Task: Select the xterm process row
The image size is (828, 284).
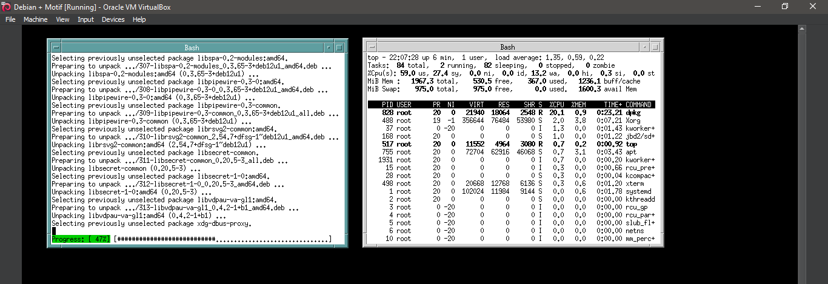Action: (511, 183)
